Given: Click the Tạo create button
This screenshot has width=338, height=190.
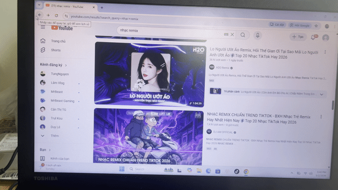Looking at the screenshot, I should click(x=298, y=37).
